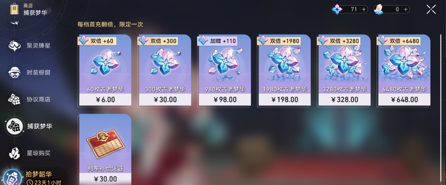Select the 1980枚古老梦华 pack thumbnail
The width and height of the screenshot is (446, 185).
285,70
